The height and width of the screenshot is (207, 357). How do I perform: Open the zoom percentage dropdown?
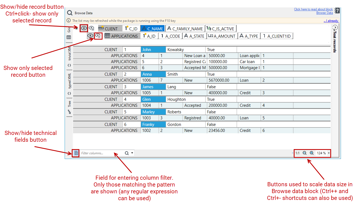click(329, 153)
